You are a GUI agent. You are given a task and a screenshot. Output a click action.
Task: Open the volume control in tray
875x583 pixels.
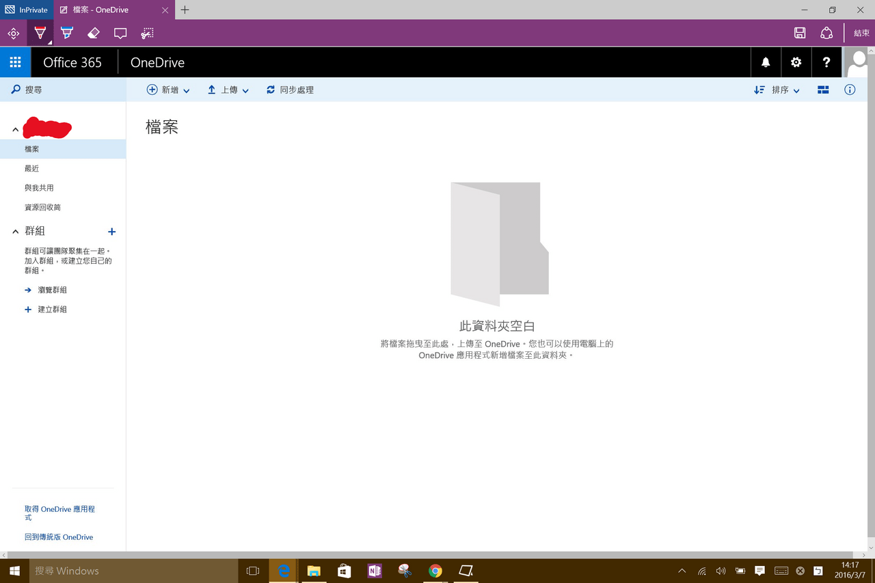point(721,571)
